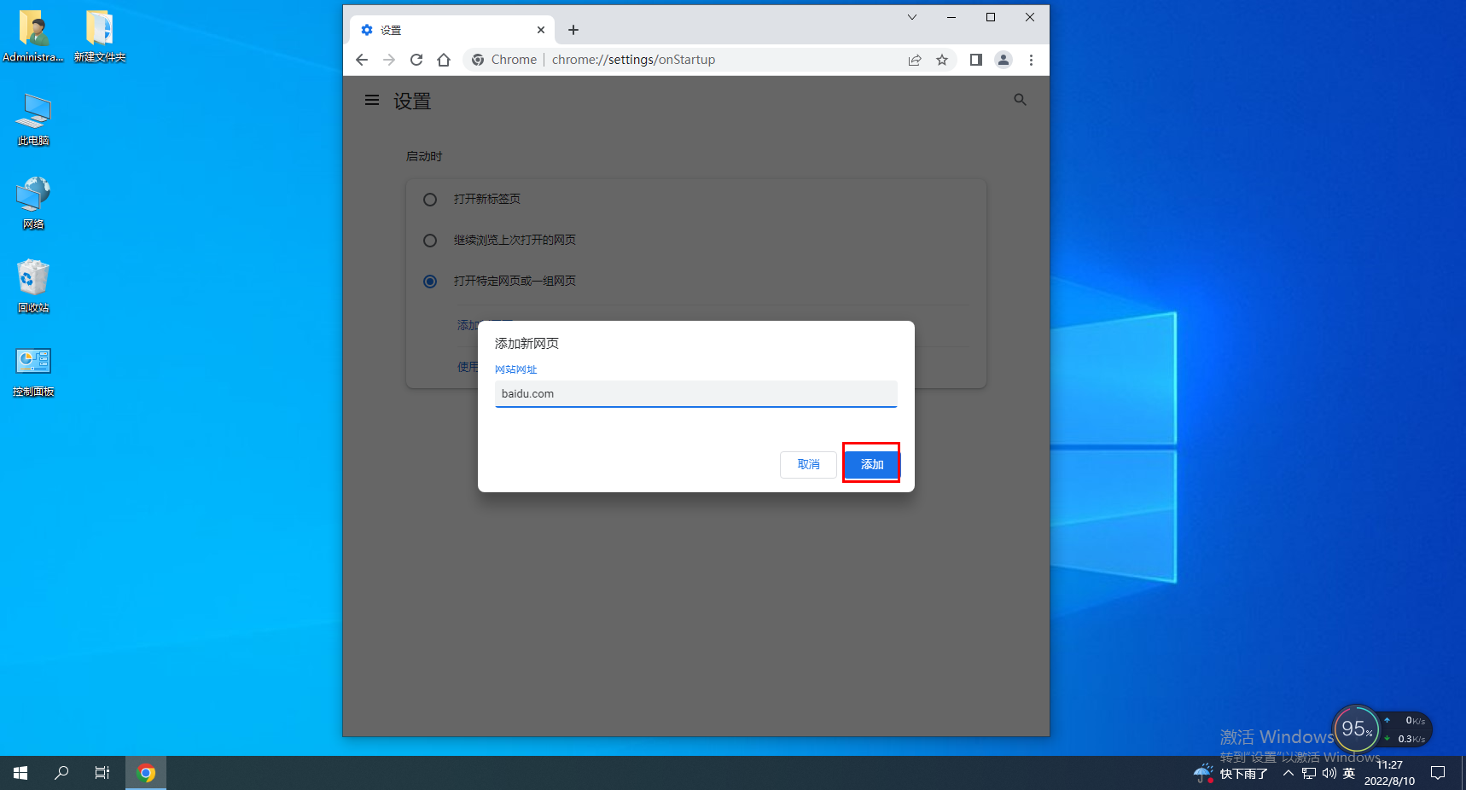Click the settings search magnifier icon
Screen dimensions: 1466x790
tap(1020, 100)
